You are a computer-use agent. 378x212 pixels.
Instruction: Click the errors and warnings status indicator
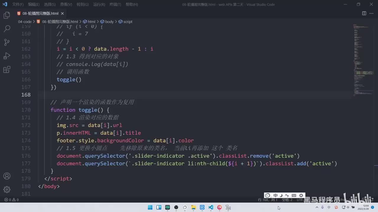point(12,200)
